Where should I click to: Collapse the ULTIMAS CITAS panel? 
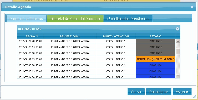point(177,29)
